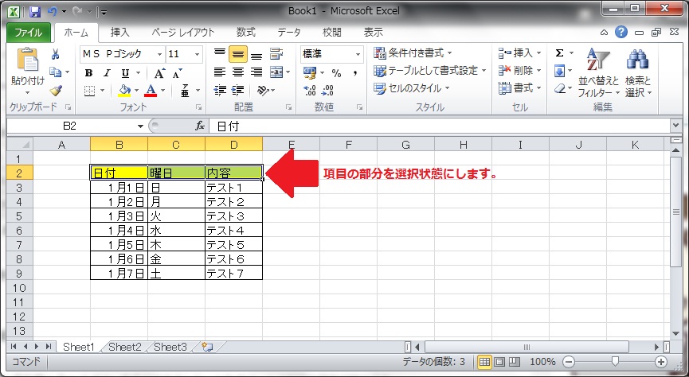
Task: Increase font size with large A
Action: 159,73
